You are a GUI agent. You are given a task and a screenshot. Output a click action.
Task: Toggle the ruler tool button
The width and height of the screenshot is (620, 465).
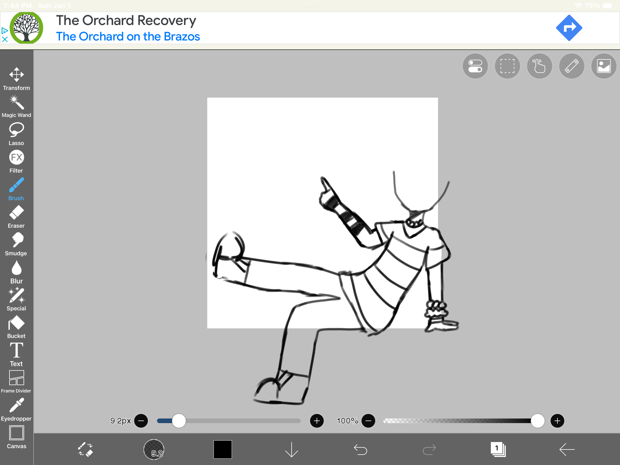coord(571,66)
